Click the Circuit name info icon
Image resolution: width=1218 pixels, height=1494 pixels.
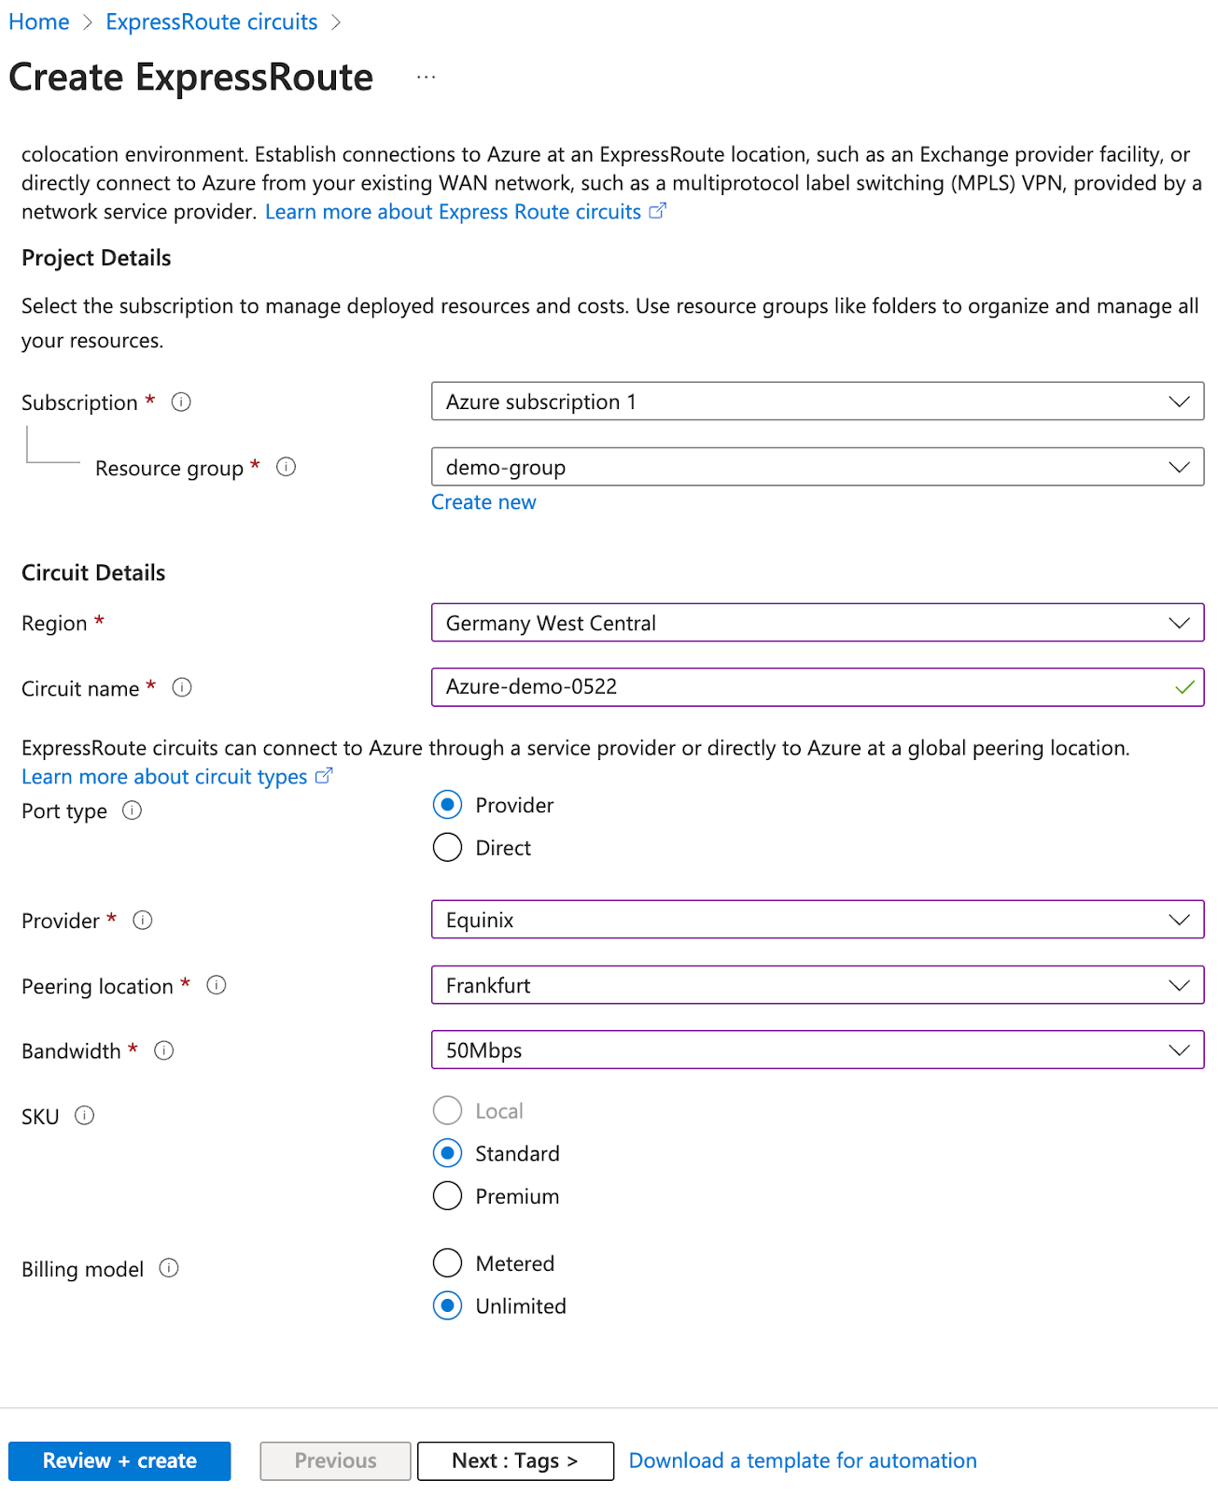(183, 687)
